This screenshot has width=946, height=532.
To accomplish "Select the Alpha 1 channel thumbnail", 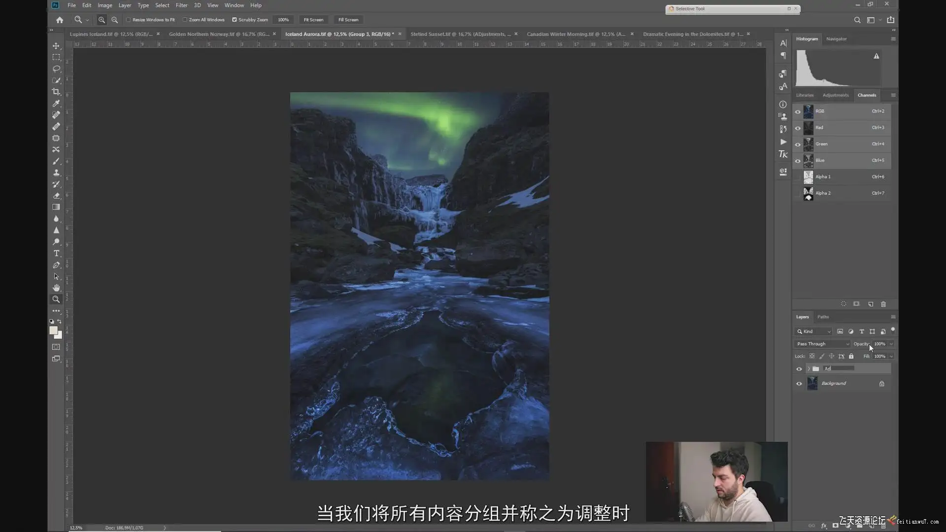I will click(809, 177).
